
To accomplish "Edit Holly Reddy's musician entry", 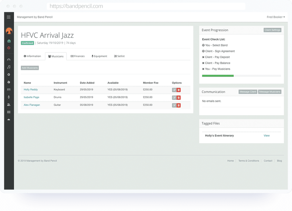I will click(174, 90).
